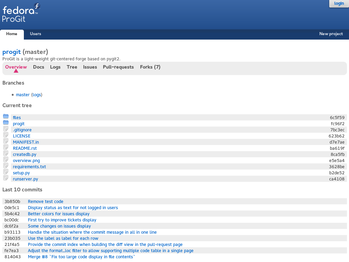The height and width of the screenshot is (262, 349).
Task: Open the Pull-requests section
Action: [118, 67]
